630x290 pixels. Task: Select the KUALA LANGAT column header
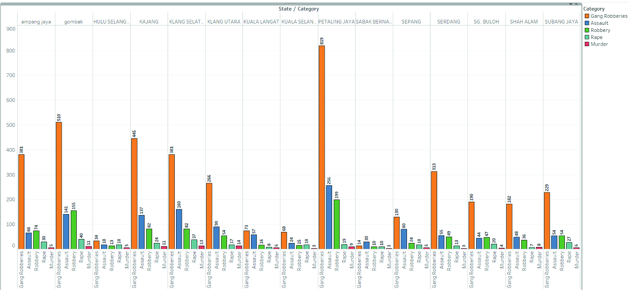point(262,21)
